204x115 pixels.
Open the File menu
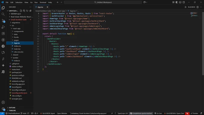tap(7, 2)
